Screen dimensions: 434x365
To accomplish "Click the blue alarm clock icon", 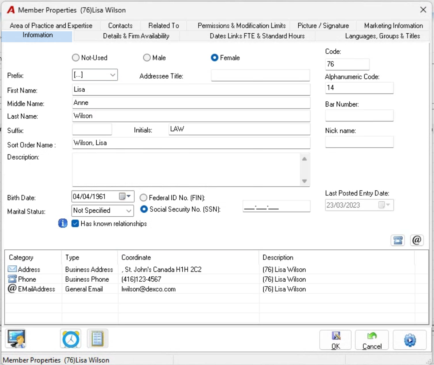I will click(x=71, y=339).
